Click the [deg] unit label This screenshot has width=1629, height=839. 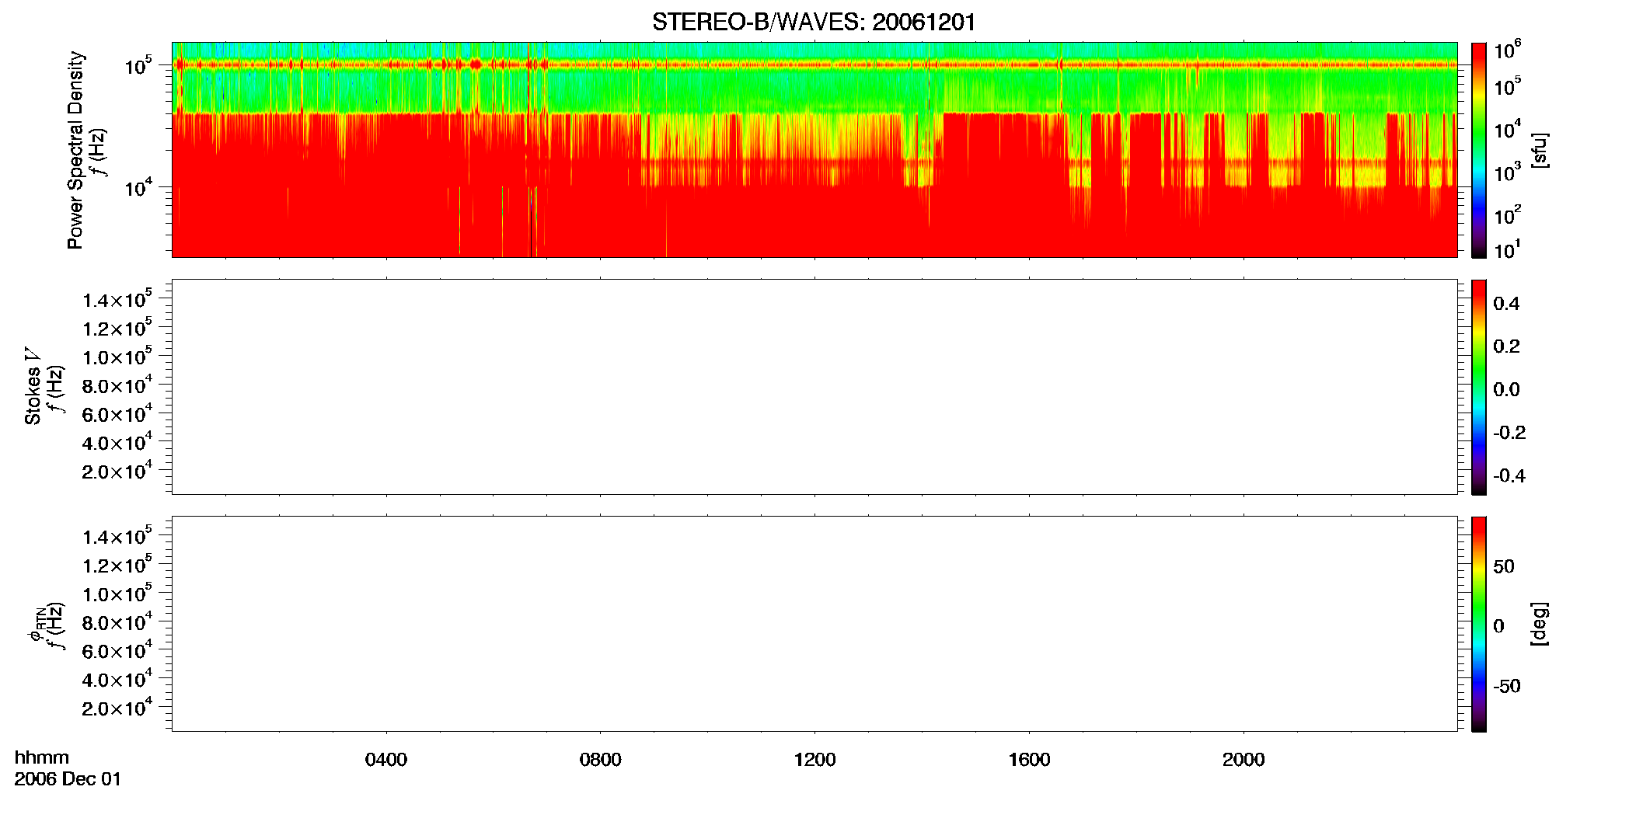pos(1540,624)
